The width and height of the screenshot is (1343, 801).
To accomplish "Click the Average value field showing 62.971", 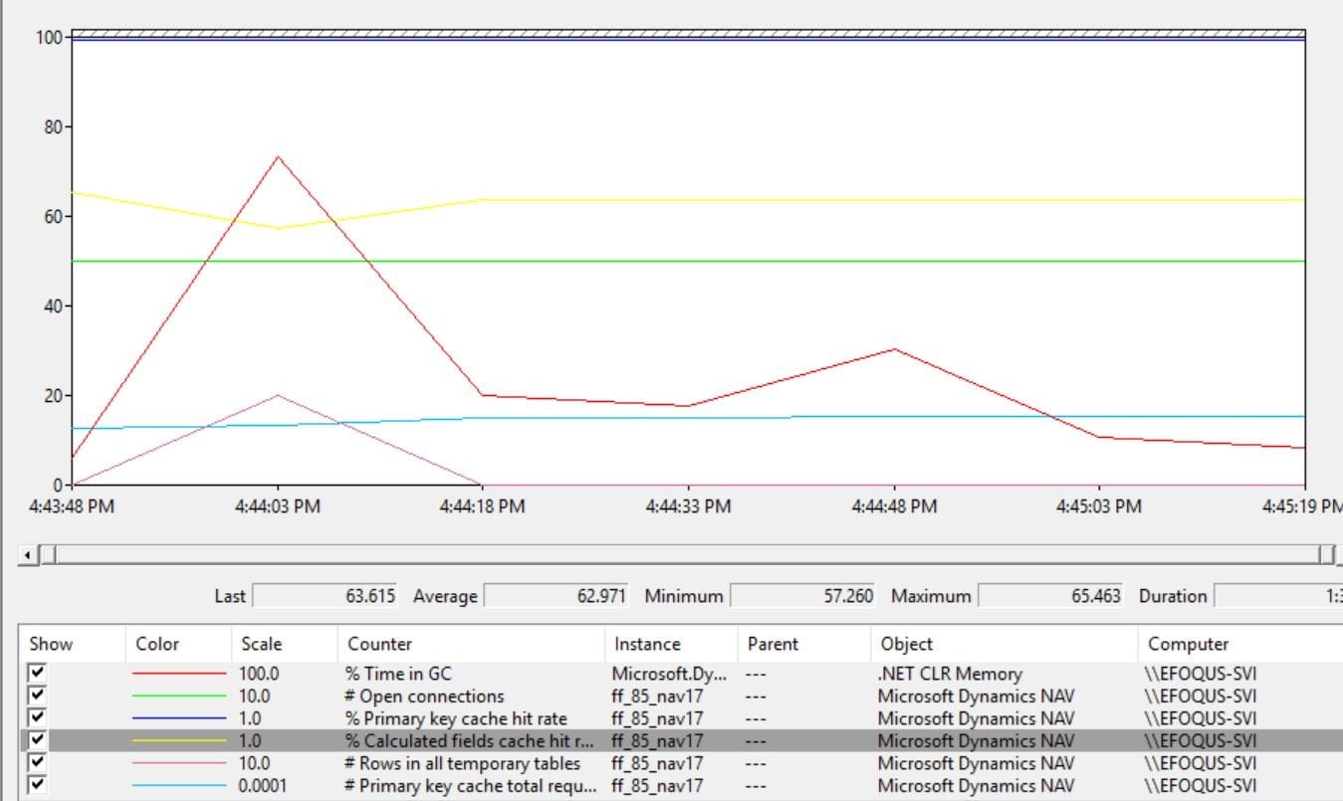I will (x=557, y=596).
